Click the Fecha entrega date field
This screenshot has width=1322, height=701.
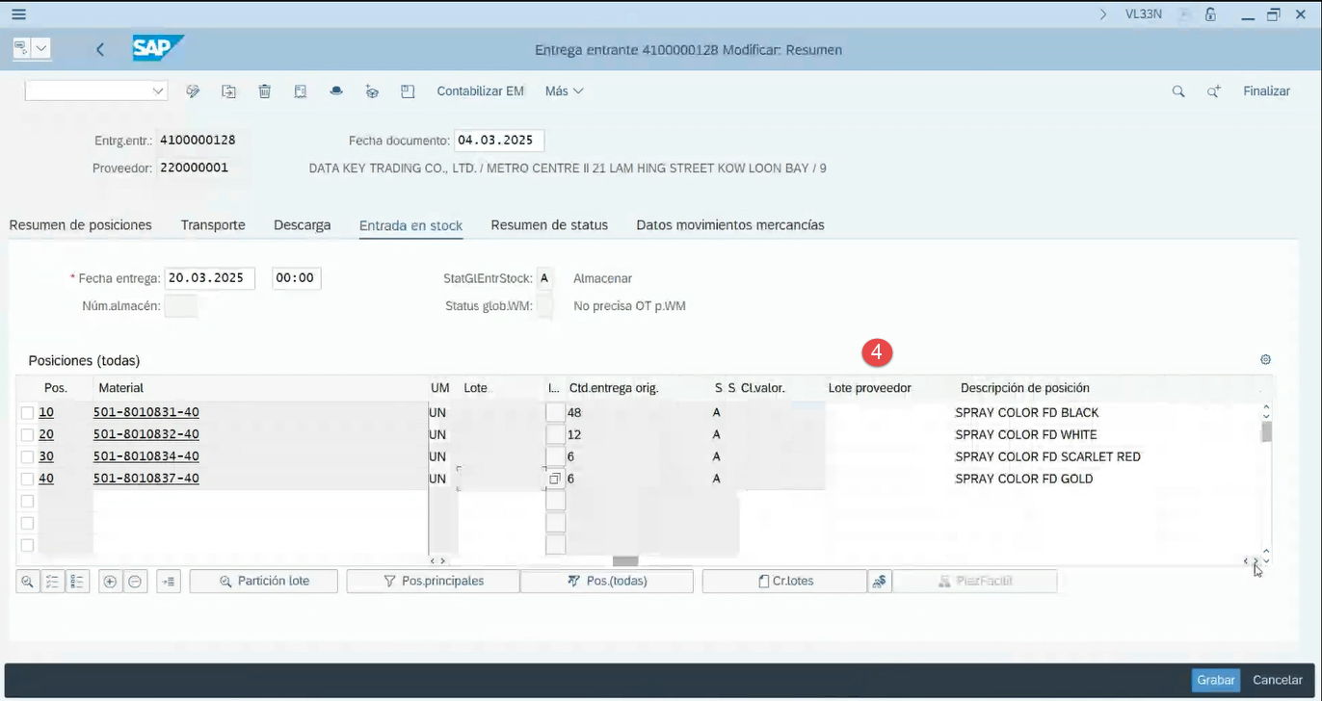pyautogui.click(x=209, y=278)
